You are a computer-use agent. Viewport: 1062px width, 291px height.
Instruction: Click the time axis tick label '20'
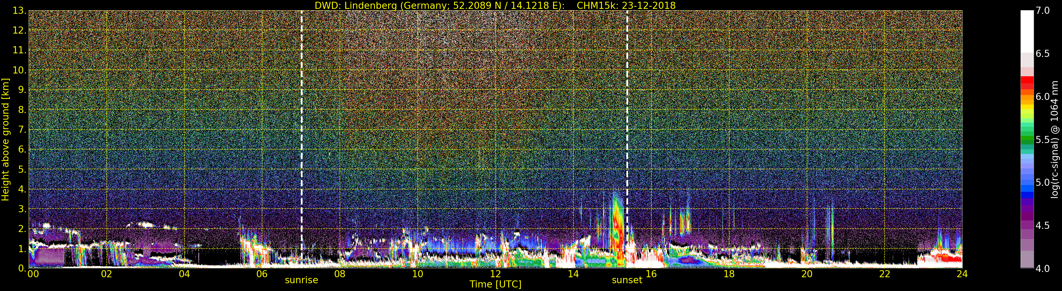[806, 274]
